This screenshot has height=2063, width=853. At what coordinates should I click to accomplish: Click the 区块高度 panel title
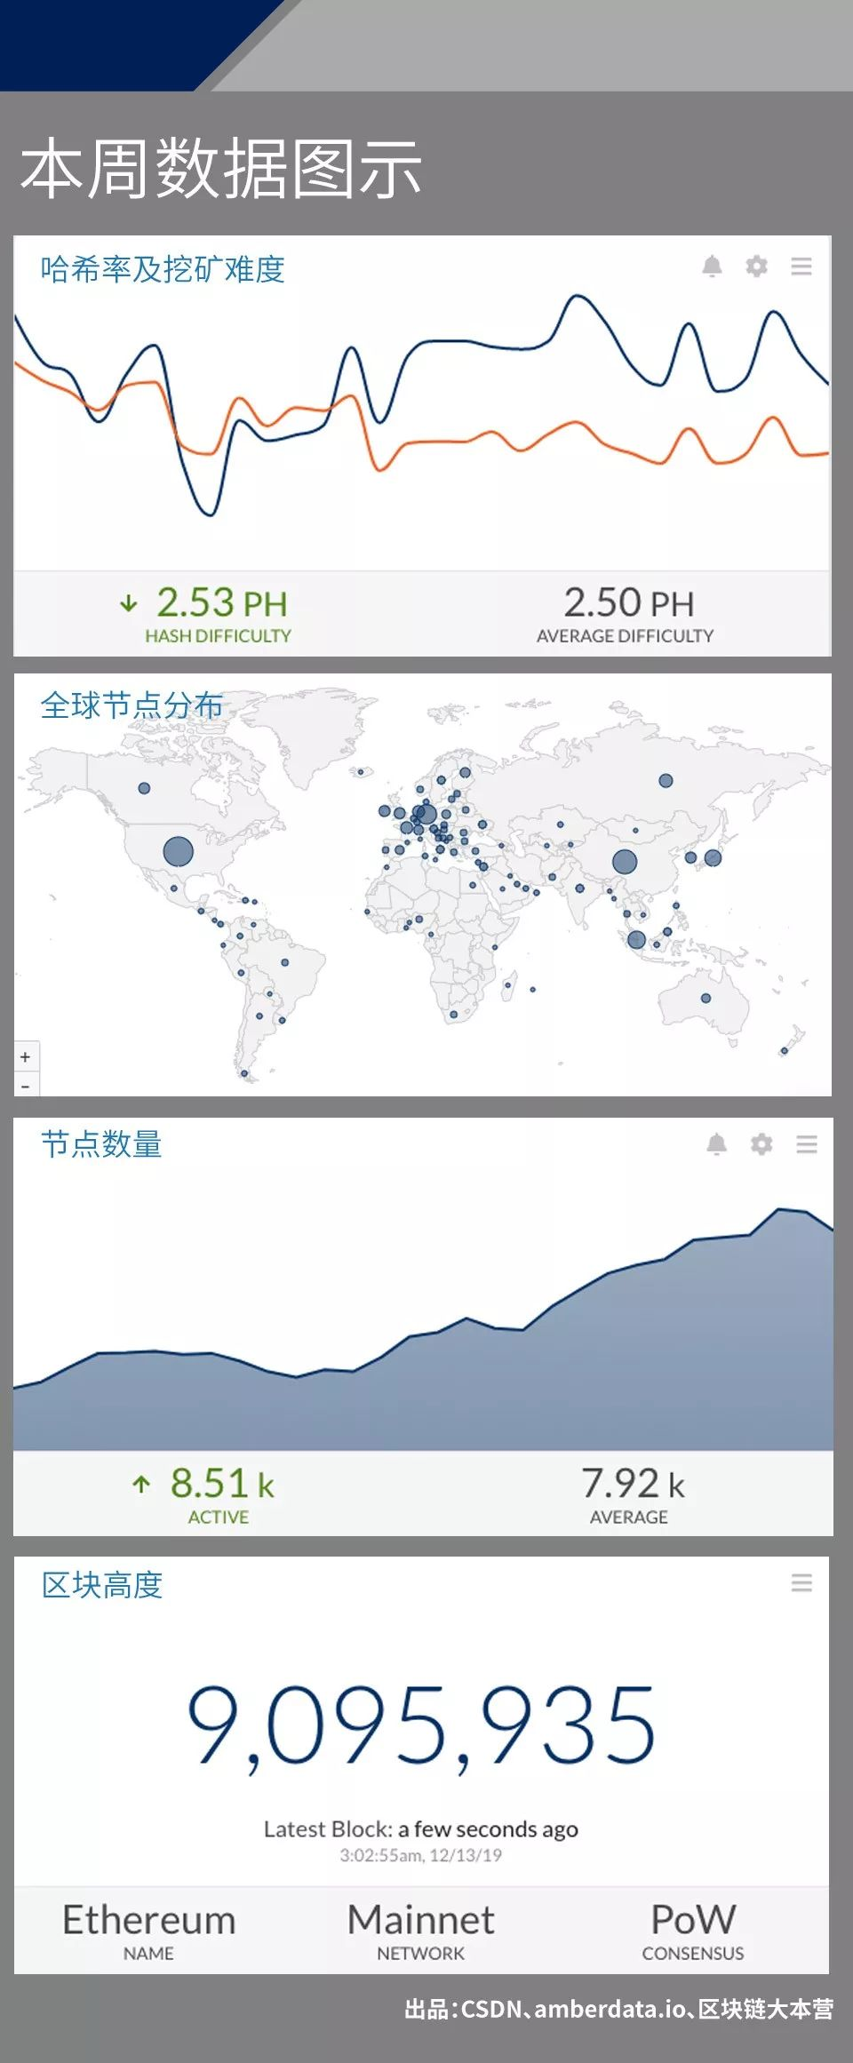(x=102, y=1585)
